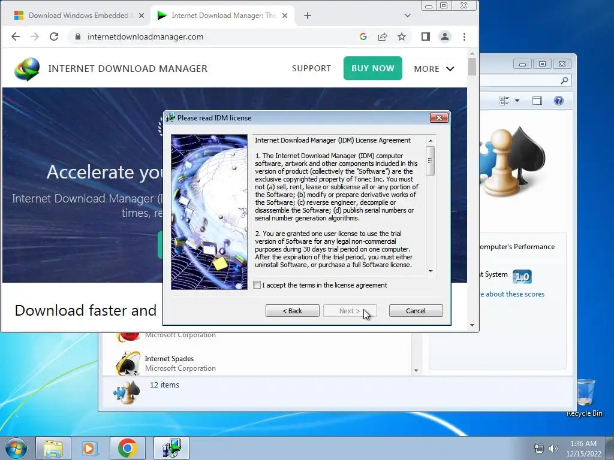Go back in Chrome
The height and width of the screenshot is (460, 614).
[16, 37]
